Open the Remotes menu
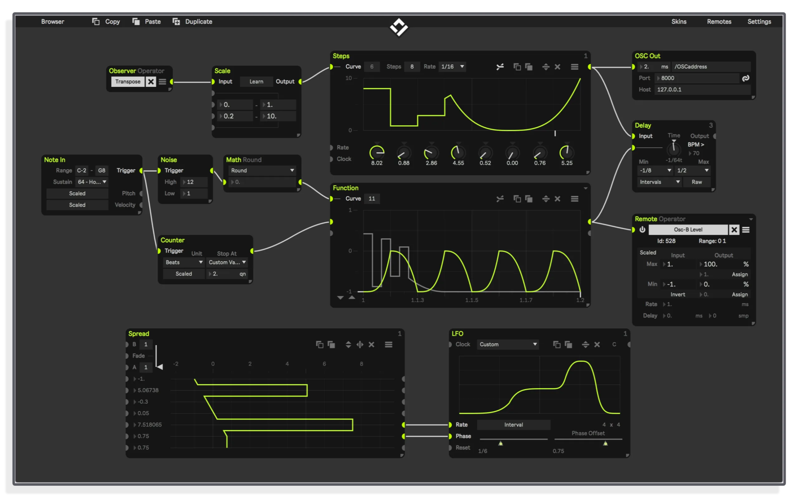798x498 pixels. coord(719,21)
